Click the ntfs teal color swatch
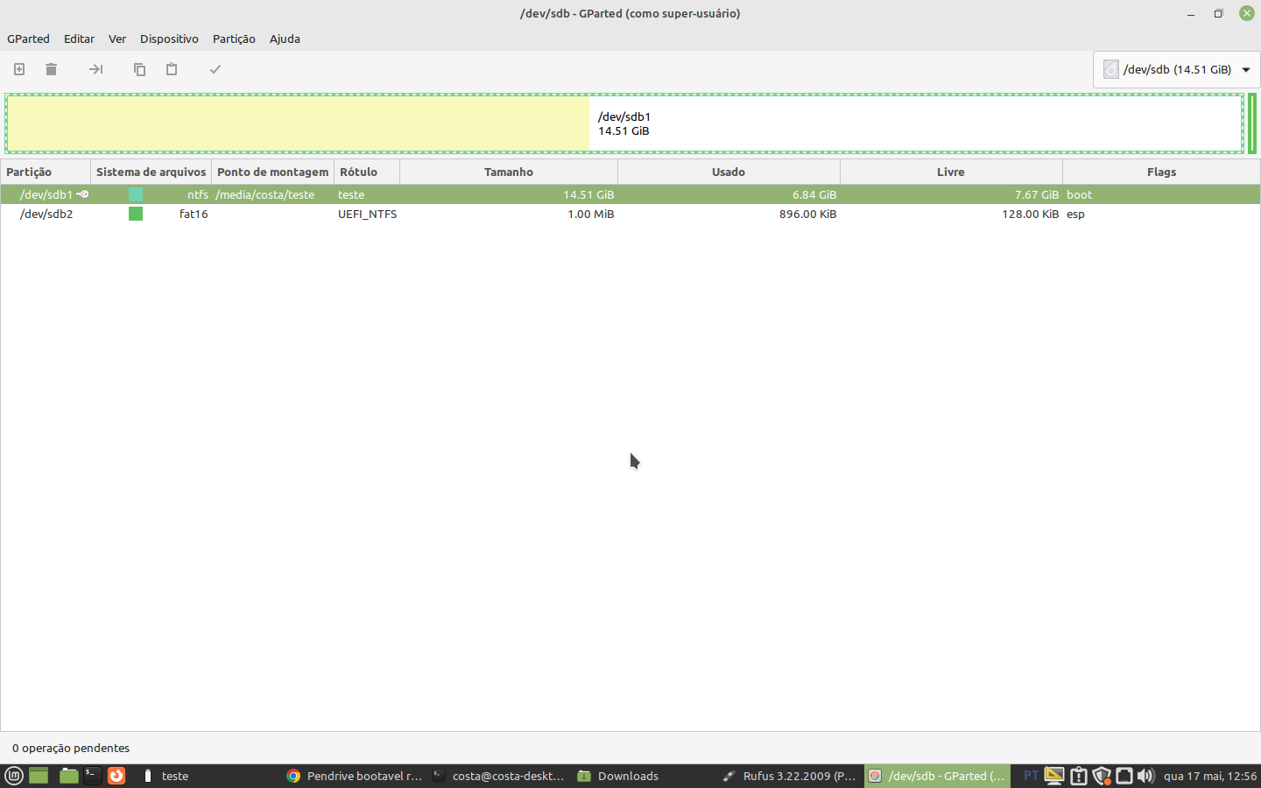This screenshot has height=788, width=1261. point(136,194)
